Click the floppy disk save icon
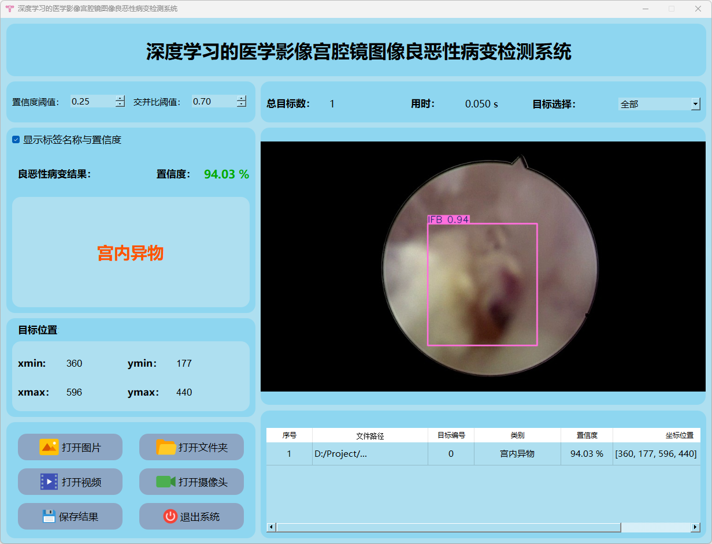Image resolution: width=712 pixels, height=544 pixels. coord(49,516)
